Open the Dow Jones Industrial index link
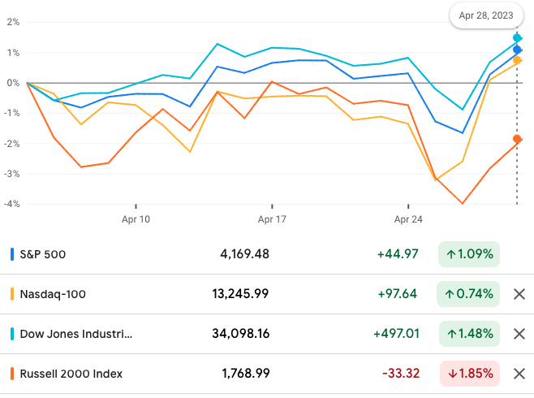The image size is (534, 398). [x=76, y=334]
